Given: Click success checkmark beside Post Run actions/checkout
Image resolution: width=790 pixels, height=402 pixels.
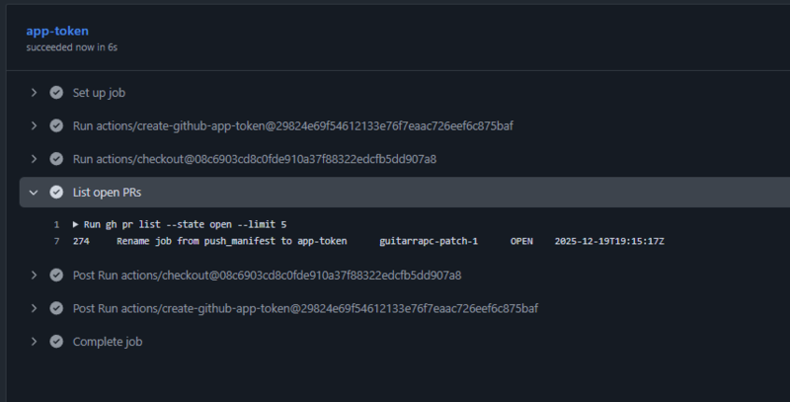Looking at the screenshot, I should [56, 275].
